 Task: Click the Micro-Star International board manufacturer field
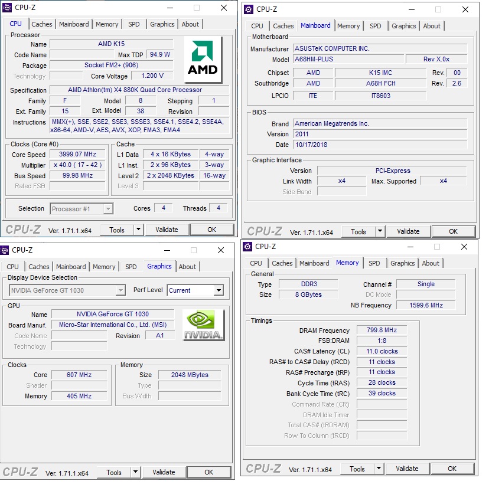113,325
